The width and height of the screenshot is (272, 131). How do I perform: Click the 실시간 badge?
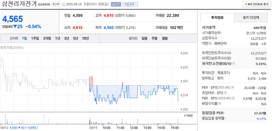[116, 4]
